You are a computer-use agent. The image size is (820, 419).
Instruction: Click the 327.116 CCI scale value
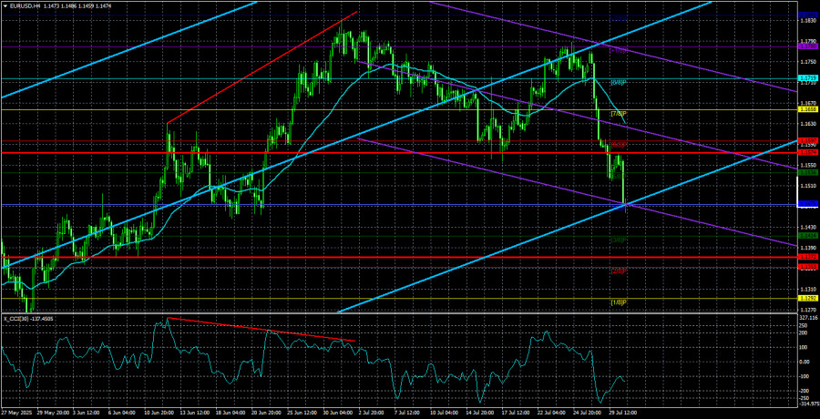pyautogui.click(x=808, y=318)
